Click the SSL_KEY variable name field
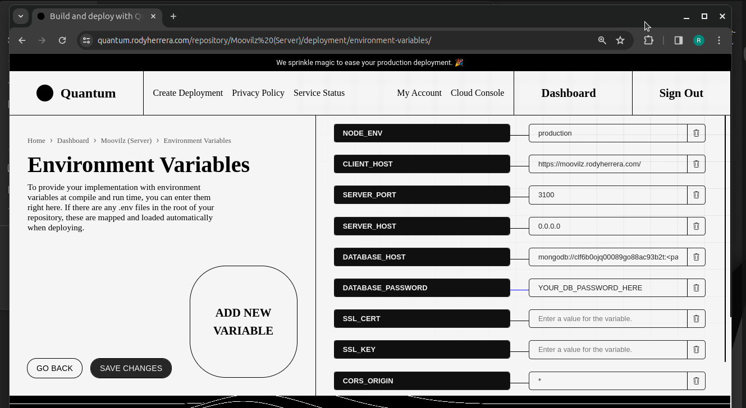Screen dimensions: 746x408 coord(422,350)
